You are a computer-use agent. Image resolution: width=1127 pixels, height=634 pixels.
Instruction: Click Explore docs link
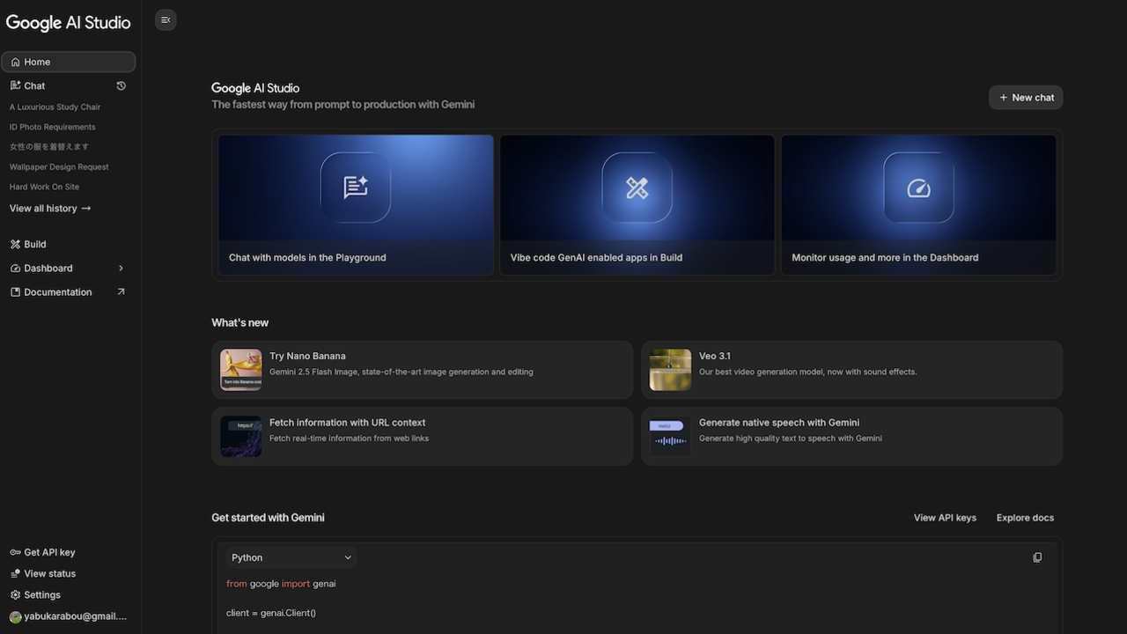tap(1025, 518)
